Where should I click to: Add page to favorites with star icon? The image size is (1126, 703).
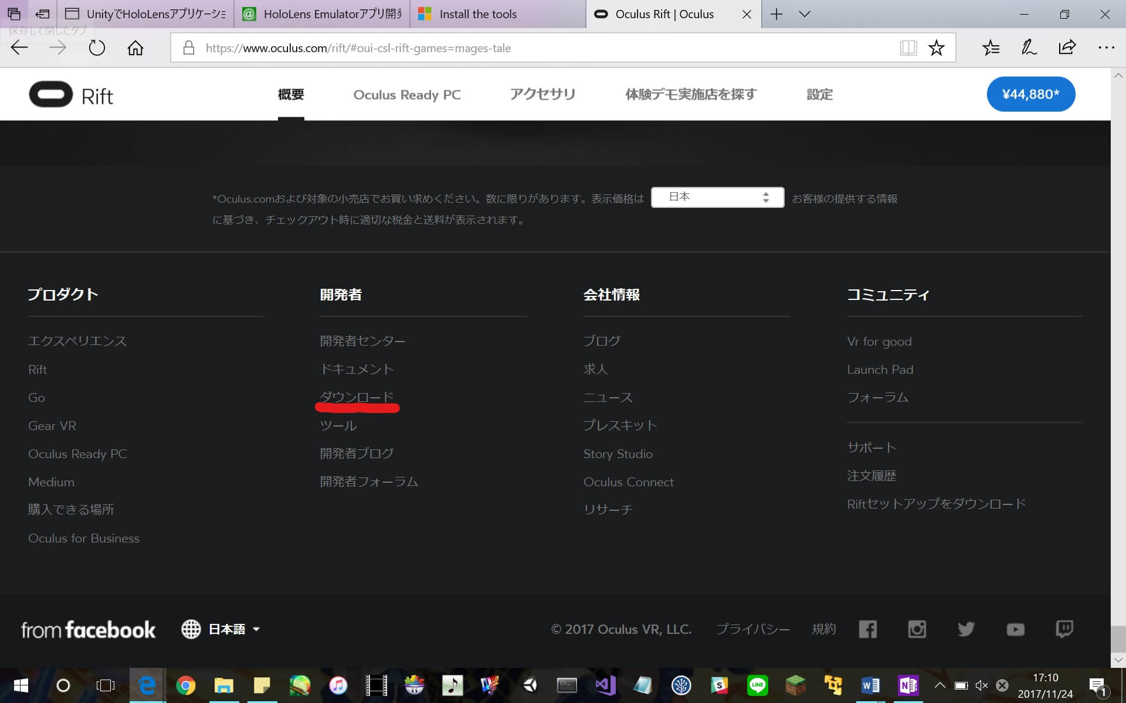(x=937, y=48)
